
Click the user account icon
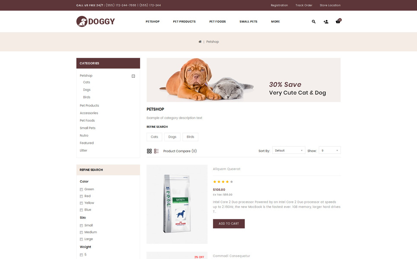point(326,22)
